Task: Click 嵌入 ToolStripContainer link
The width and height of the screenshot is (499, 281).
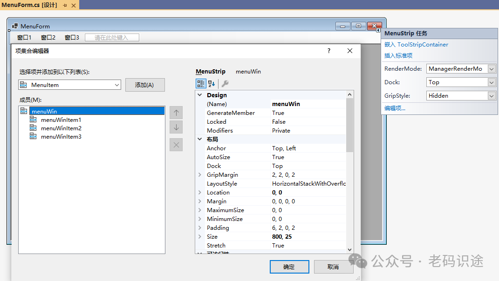Action: tap(416, 45)
